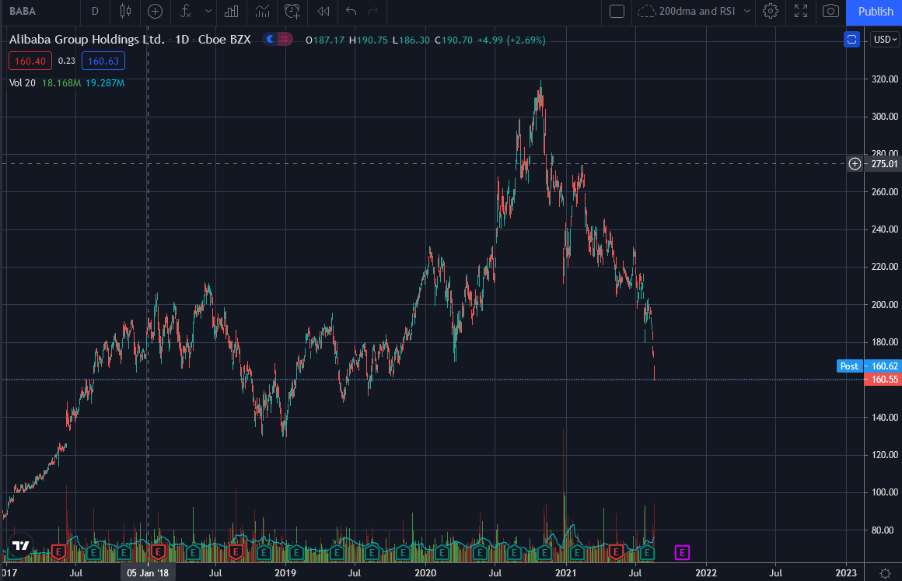
Task: Take a chart snapshot with camera icon
Action: [x=831, y=11]
